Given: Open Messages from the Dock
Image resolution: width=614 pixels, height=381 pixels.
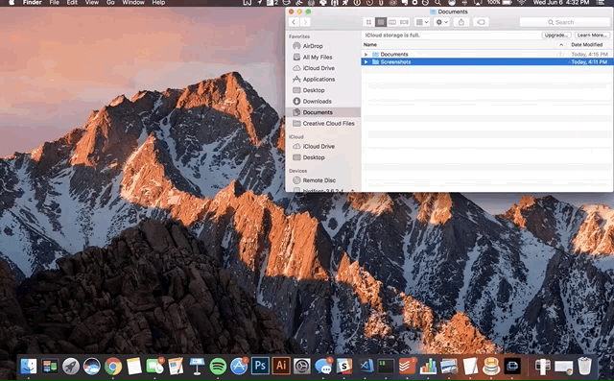Looking at the screenshot, I should 323,367.
